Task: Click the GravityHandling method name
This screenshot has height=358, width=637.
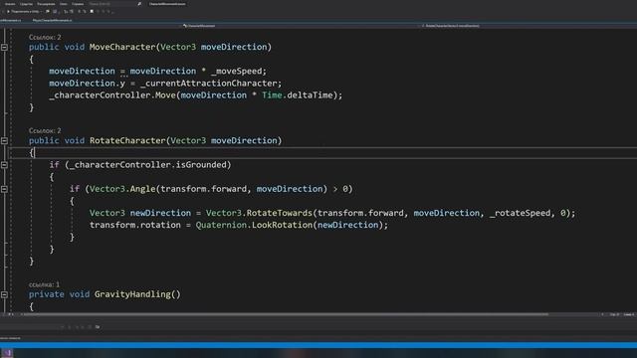Action: pyautogui.click(x=132, y=294)
